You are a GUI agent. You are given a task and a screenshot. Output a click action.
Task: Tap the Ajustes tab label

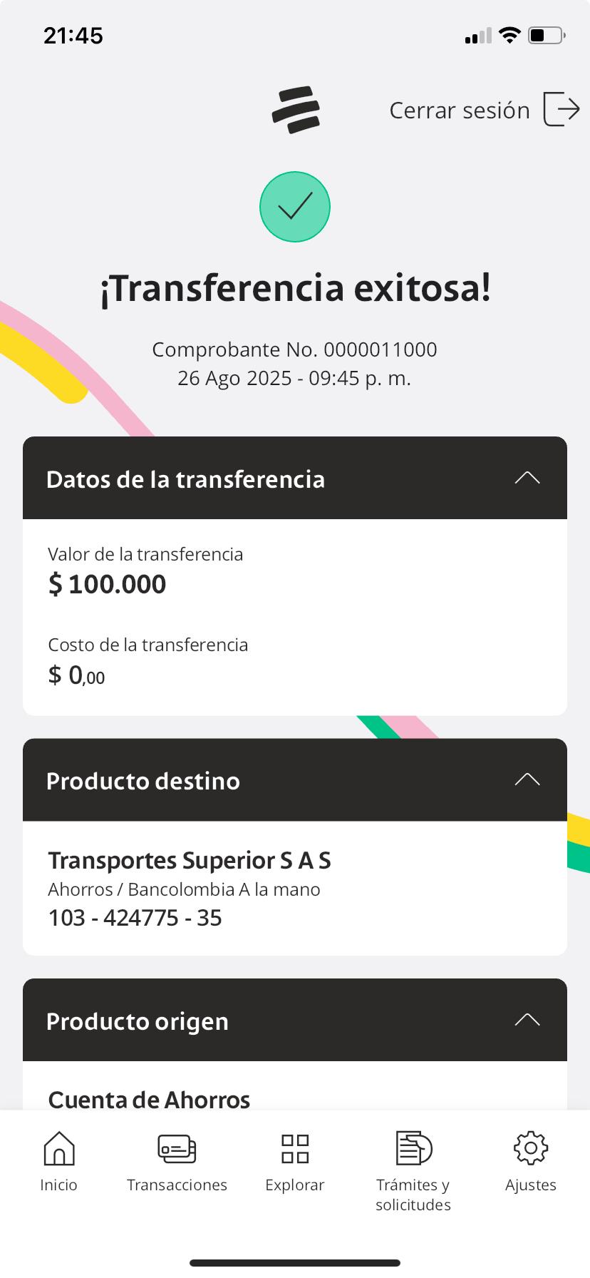pos(531,1185)
